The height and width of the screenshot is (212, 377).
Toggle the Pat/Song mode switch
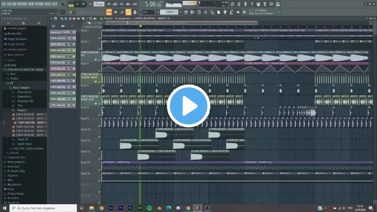tap(71, 4)
